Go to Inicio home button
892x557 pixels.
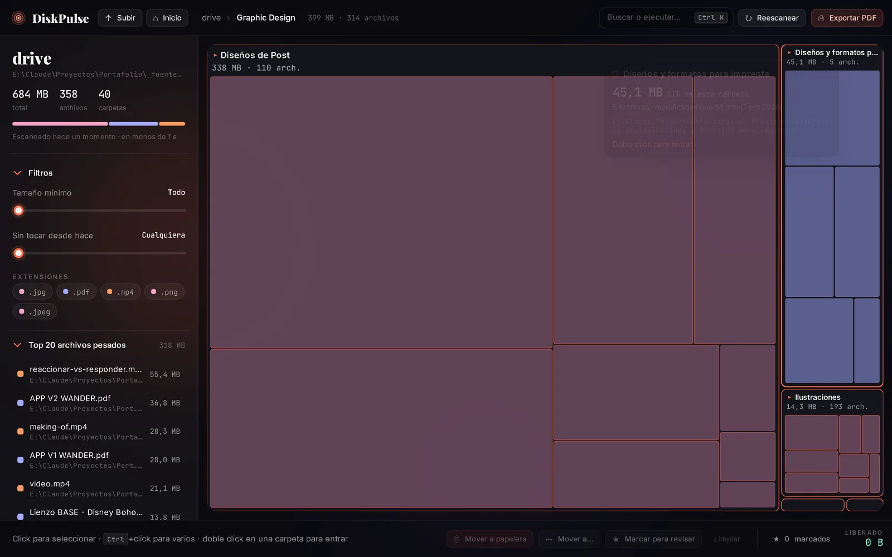167,18
